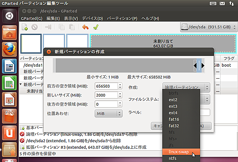Select the 未割り当て 643.07 GiB block
The image size is (238, 162).
coord(163,44)
